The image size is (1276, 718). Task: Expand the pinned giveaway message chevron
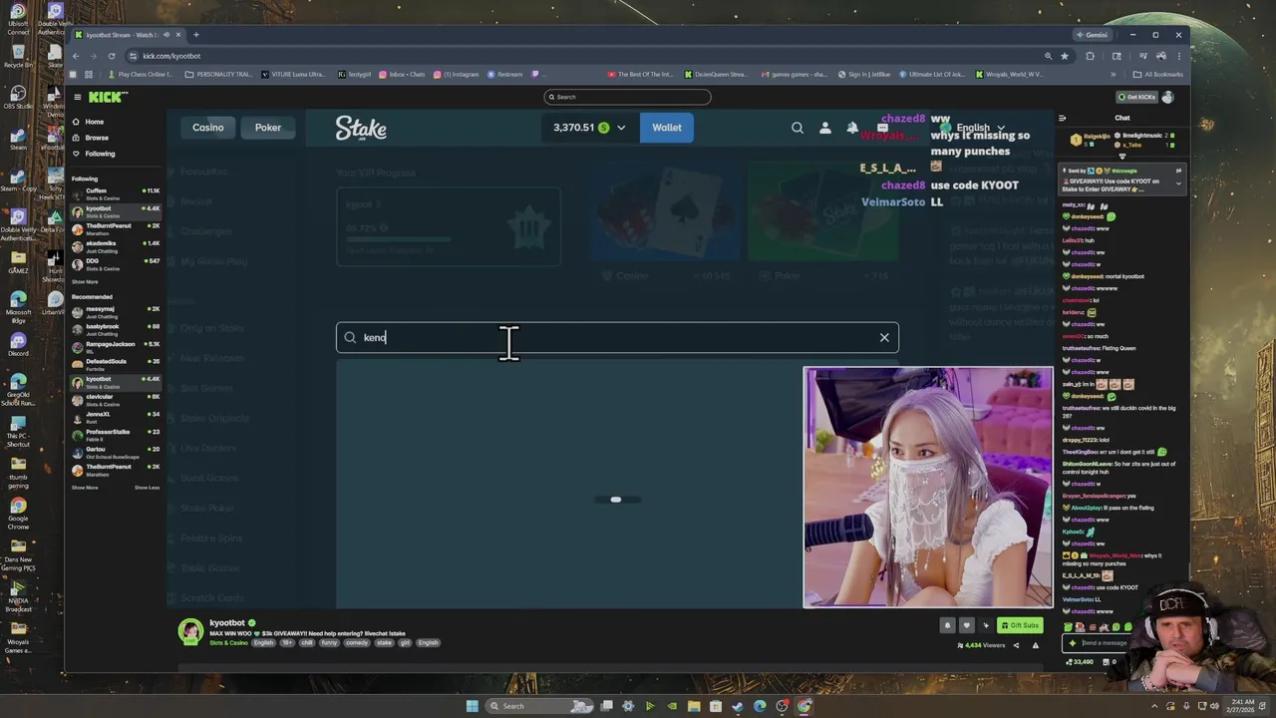[x=1177, y=182]
